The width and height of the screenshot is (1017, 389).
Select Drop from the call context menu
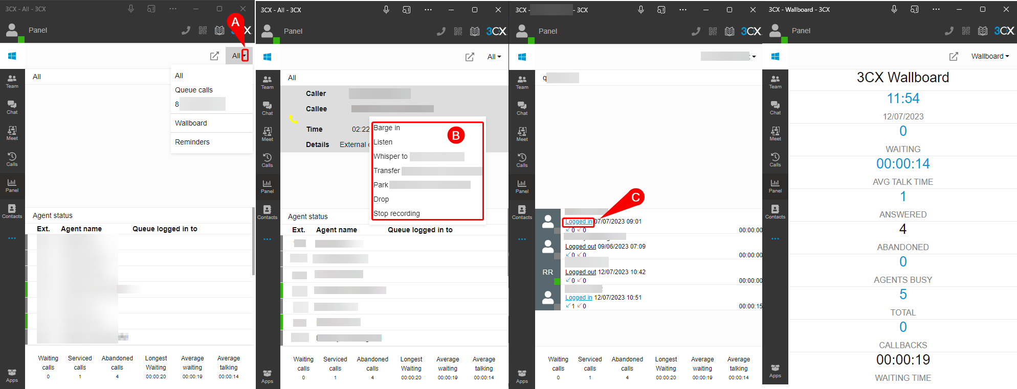(x=381, y=199)
